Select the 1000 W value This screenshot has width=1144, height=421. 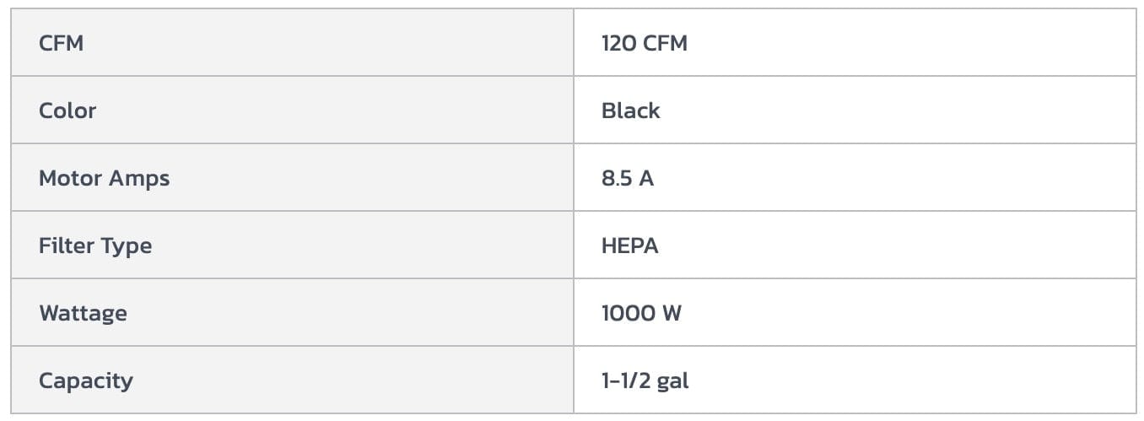pyautogui.click(x=641, y=313)
